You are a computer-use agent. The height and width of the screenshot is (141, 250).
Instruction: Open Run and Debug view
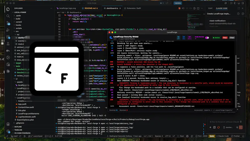pyautogui.click(x=8, y=30)
